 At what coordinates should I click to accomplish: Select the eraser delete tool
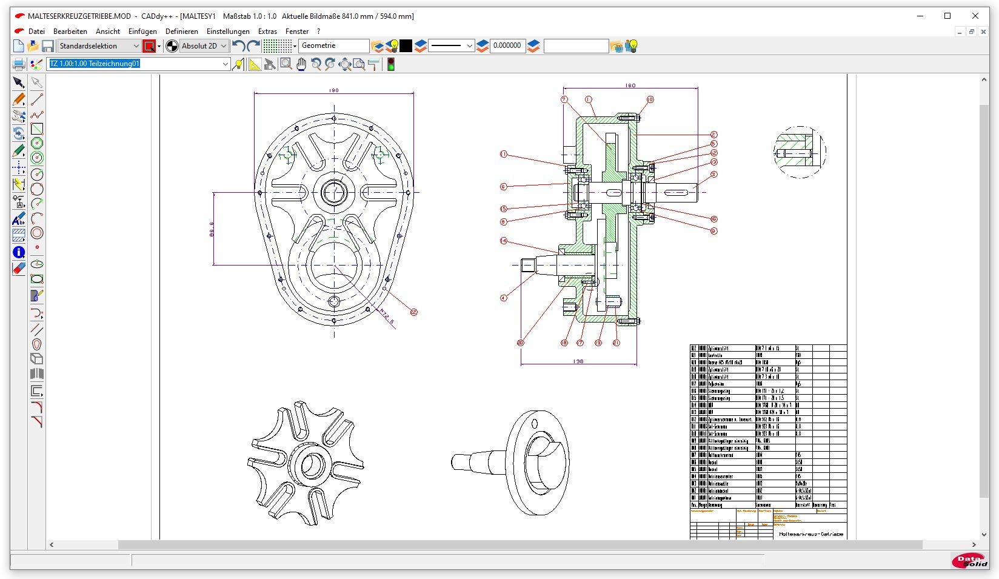[x=19, y=269]
